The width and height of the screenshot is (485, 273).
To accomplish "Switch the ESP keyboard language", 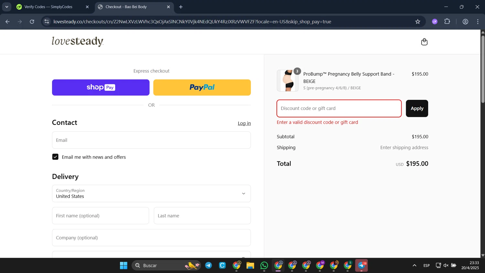I will 426,266.
